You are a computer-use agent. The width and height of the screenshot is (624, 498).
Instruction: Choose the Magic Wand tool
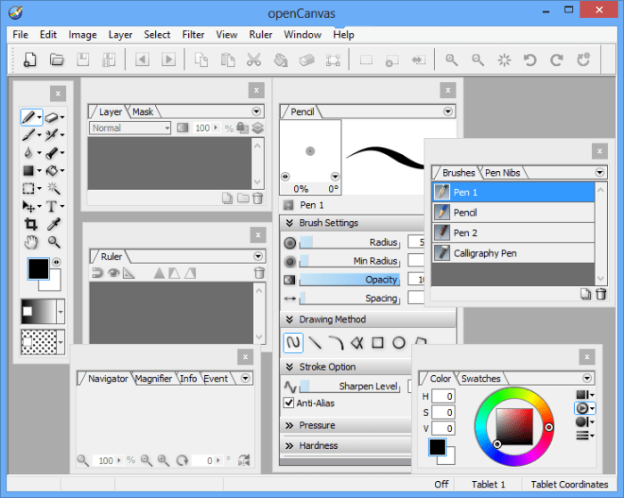tap(53, 189)
